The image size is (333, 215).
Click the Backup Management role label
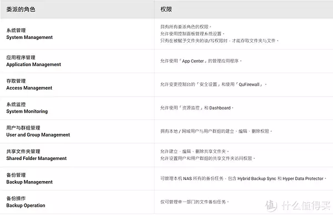click(29, 182)
